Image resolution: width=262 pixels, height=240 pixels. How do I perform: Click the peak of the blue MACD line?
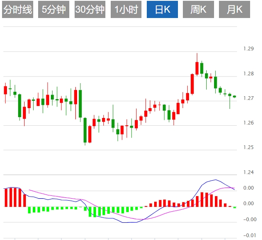(215, 180)
